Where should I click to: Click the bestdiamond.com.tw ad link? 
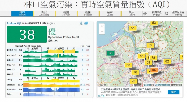point(128,95)
